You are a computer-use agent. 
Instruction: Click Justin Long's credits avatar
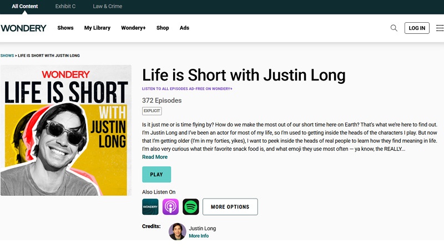coord(177,231)
